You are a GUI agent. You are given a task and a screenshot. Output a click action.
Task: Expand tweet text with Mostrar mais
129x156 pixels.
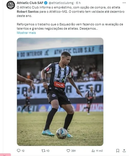26,33
